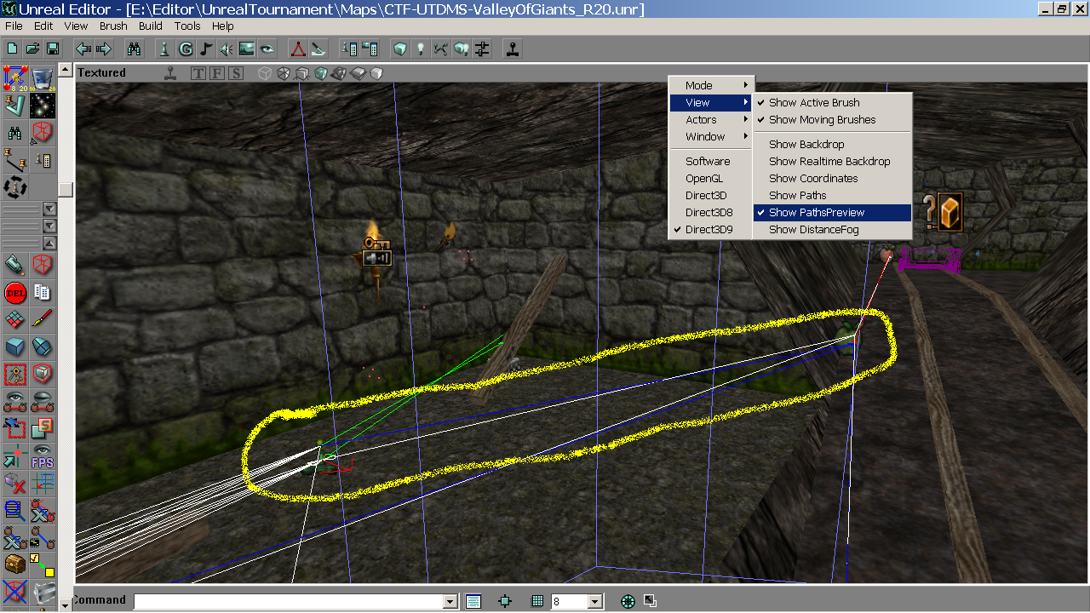Switch viewport to Side view S
Viewport: 1090px width, 613px height.
(x=236, y=73)
